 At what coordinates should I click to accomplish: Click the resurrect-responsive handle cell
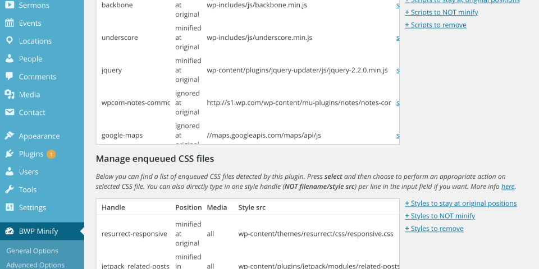[134, 234]
